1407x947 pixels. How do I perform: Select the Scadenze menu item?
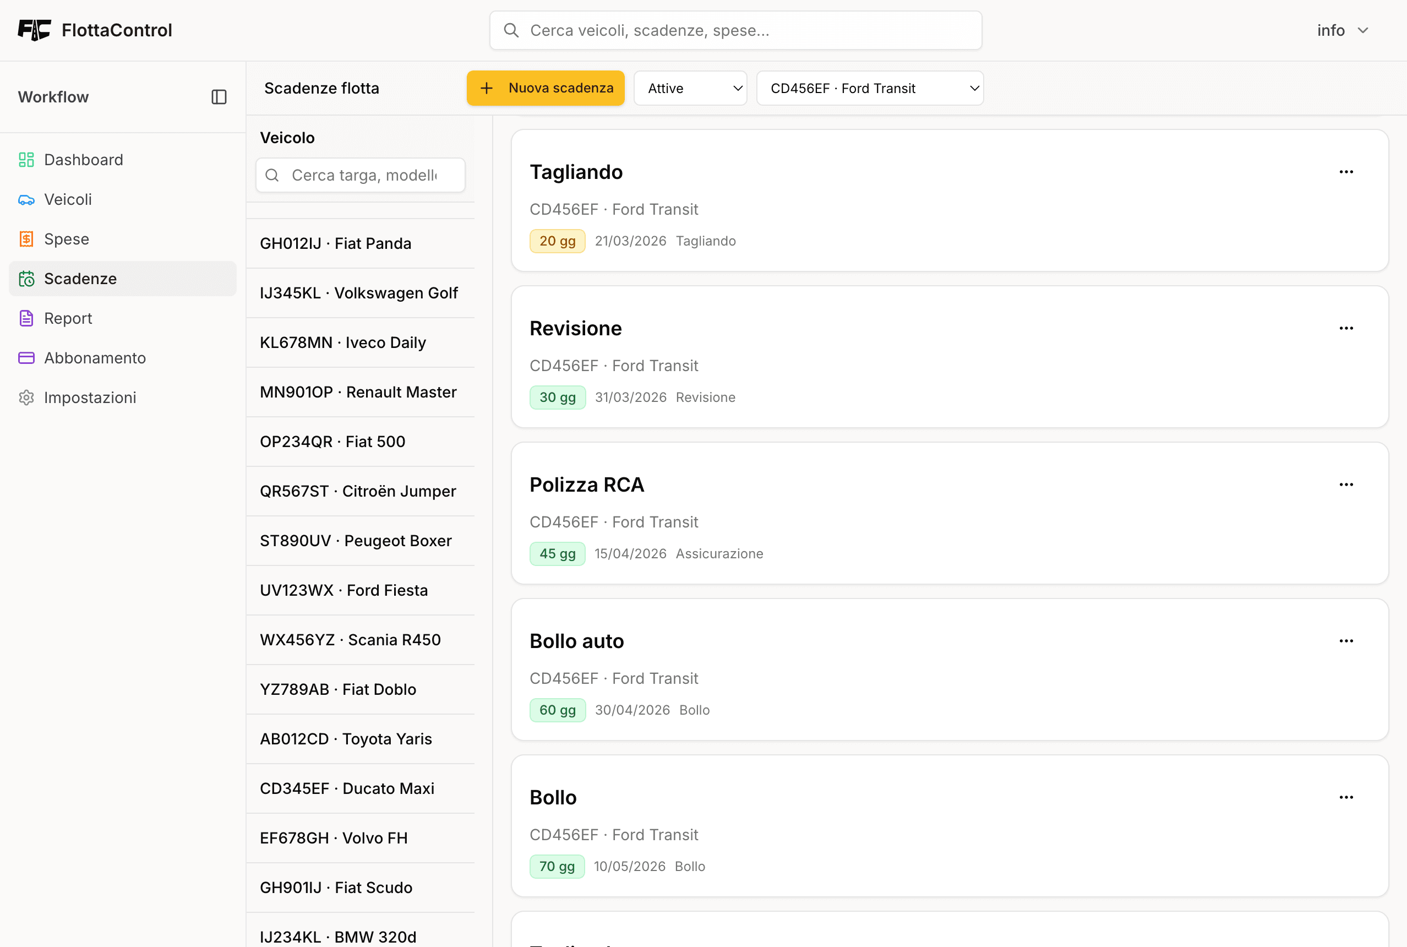pyautogui.click(x=80, y=279)
